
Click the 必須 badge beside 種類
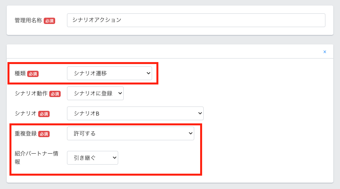(33, 74)
